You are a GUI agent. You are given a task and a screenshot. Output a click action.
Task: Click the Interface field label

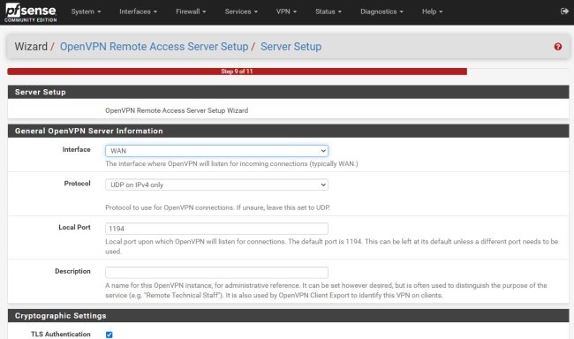[x=76, y=149]
